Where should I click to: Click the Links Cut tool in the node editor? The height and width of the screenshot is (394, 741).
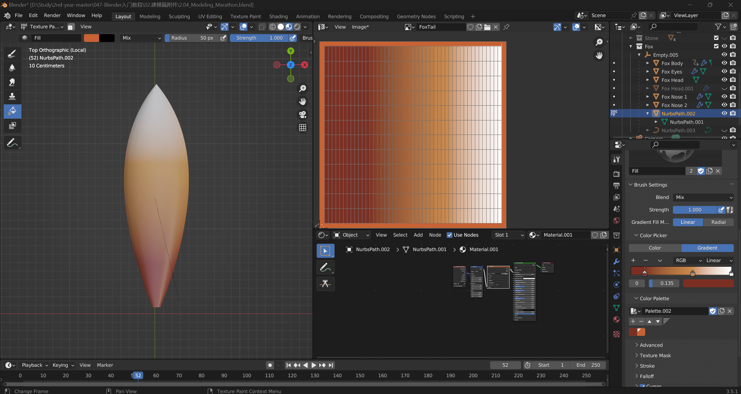[x=325, y=283]
